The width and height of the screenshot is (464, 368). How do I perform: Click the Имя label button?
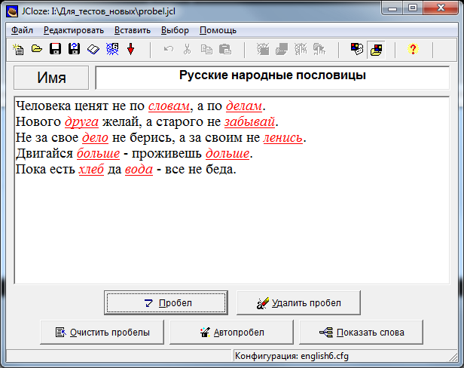click(x=51, y=78)
